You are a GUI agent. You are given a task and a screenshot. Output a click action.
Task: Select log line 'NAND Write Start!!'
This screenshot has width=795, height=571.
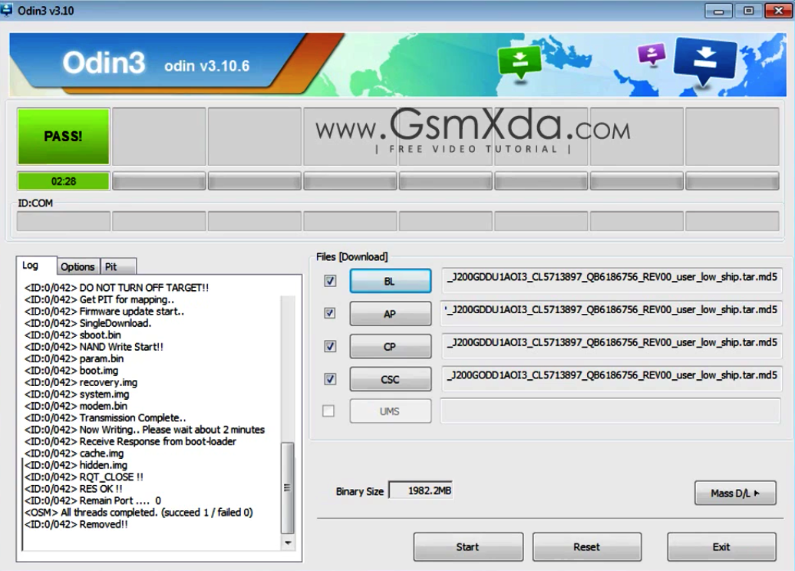(x=94, y=347)
